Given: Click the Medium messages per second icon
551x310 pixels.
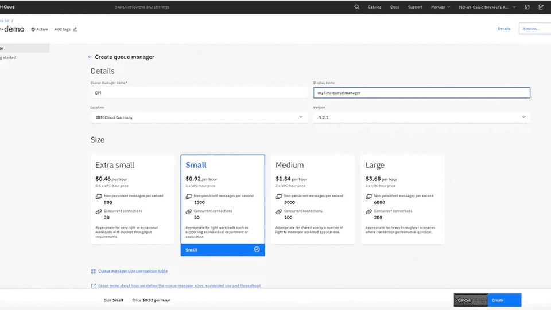Looking at the screenshot, I should (279, 197).
